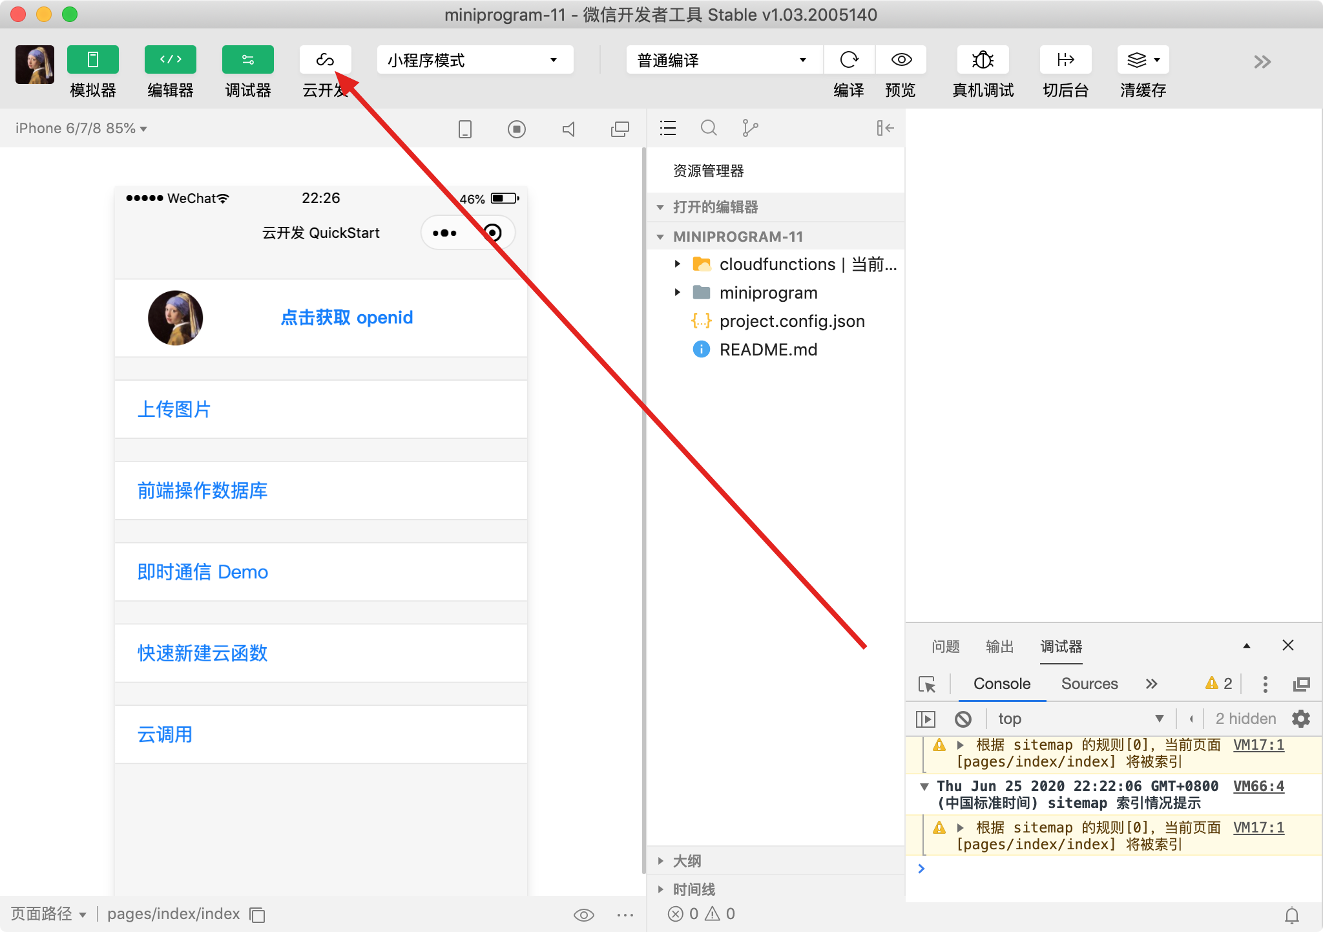
Task: Click the compile refresh icon
Action: [849, 60]
